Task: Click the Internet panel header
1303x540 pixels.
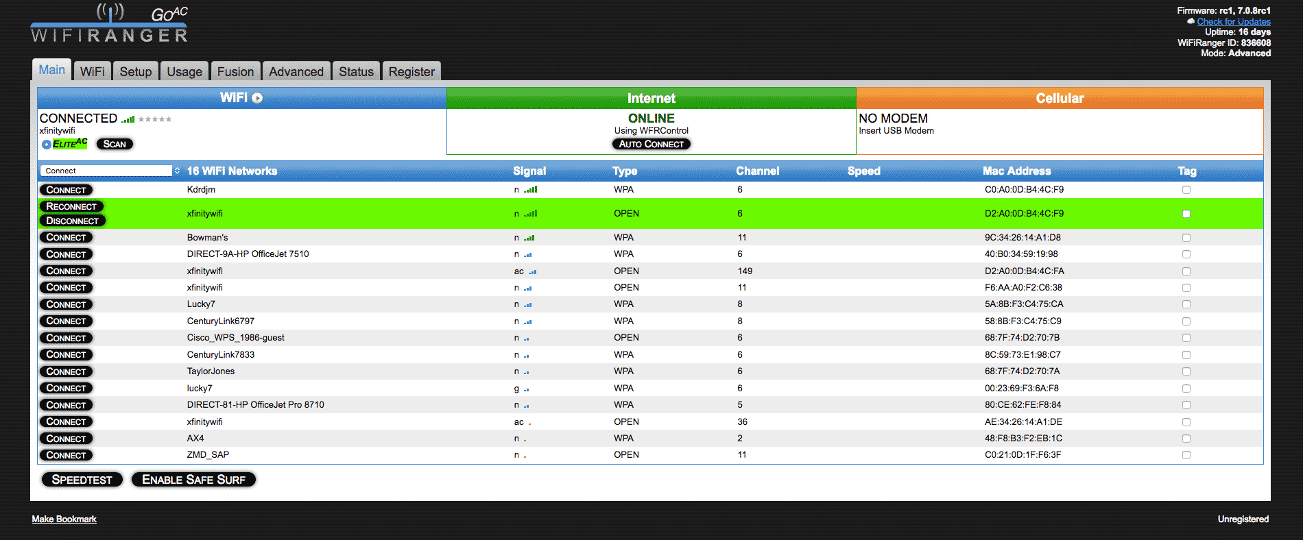Action: pos(651,98)
